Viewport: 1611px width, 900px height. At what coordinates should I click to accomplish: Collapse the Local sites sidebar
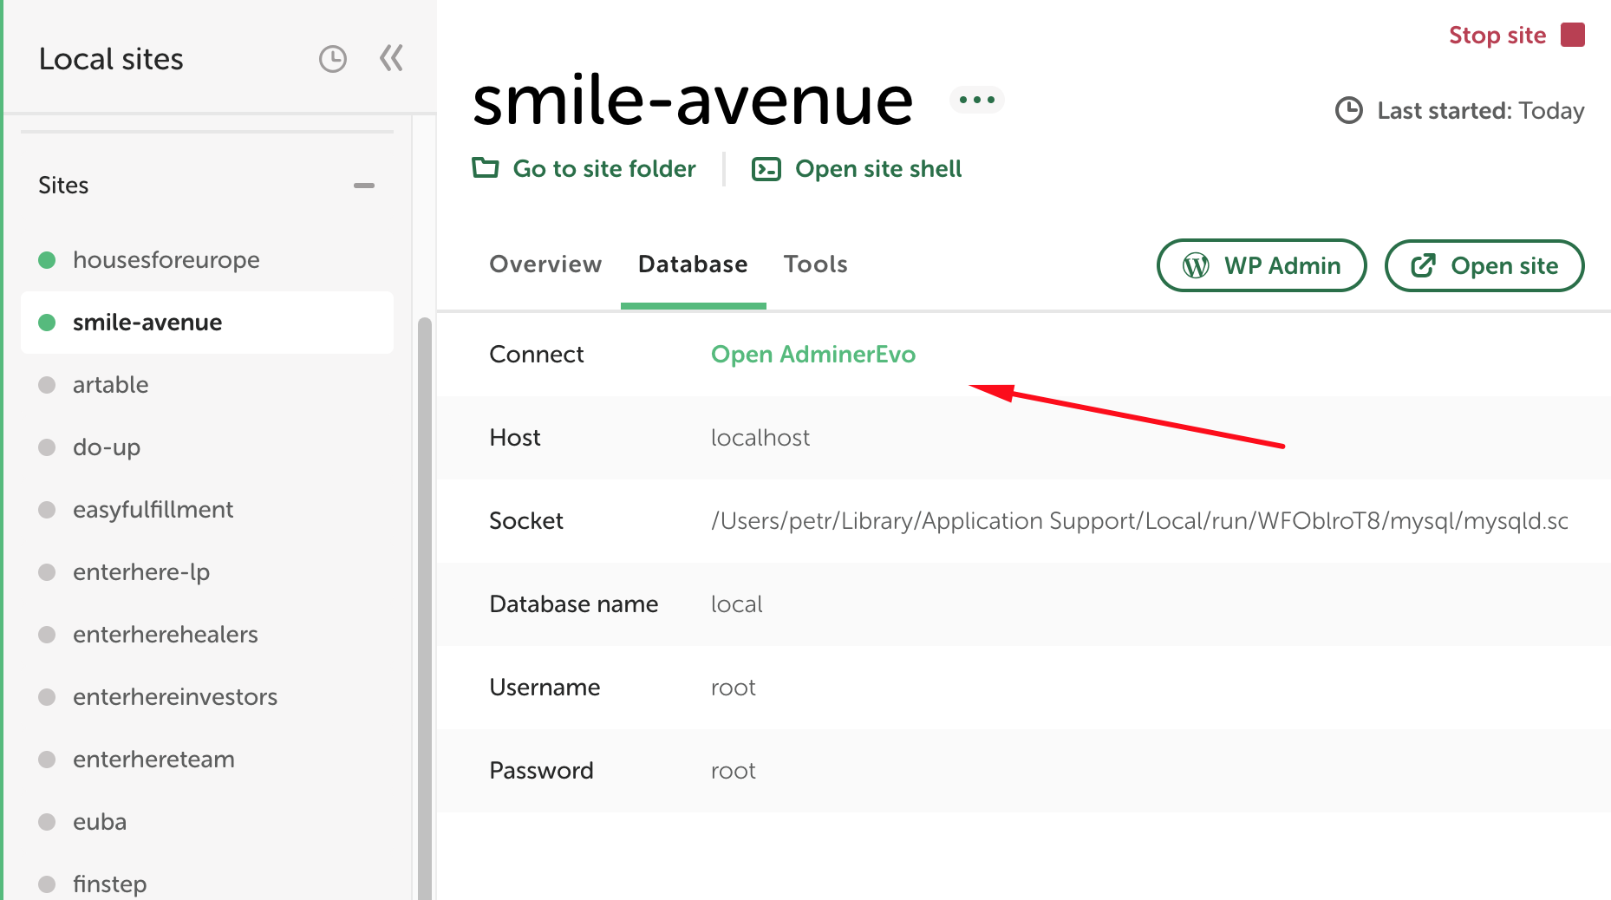coord(391,59)
